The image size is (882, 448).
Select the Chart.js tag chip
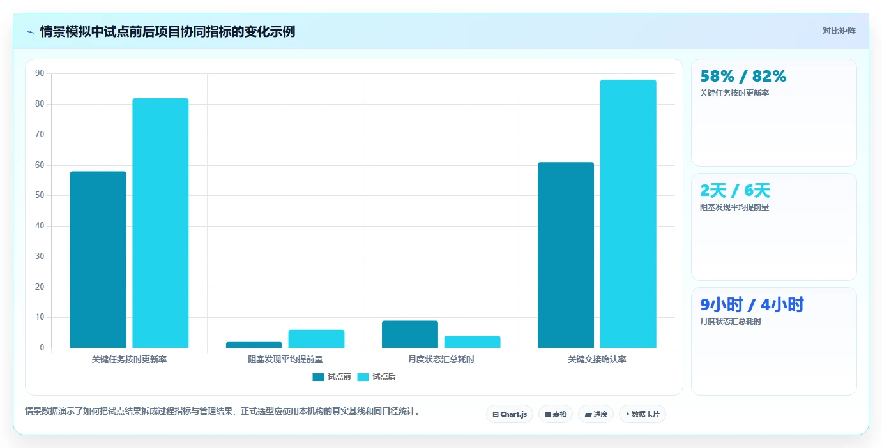click(510, 414)
